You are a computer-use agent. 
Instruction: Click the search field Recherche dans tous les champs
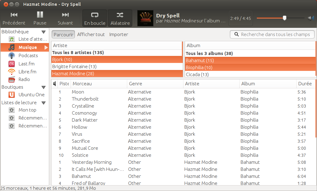click(x=272, y=34)
